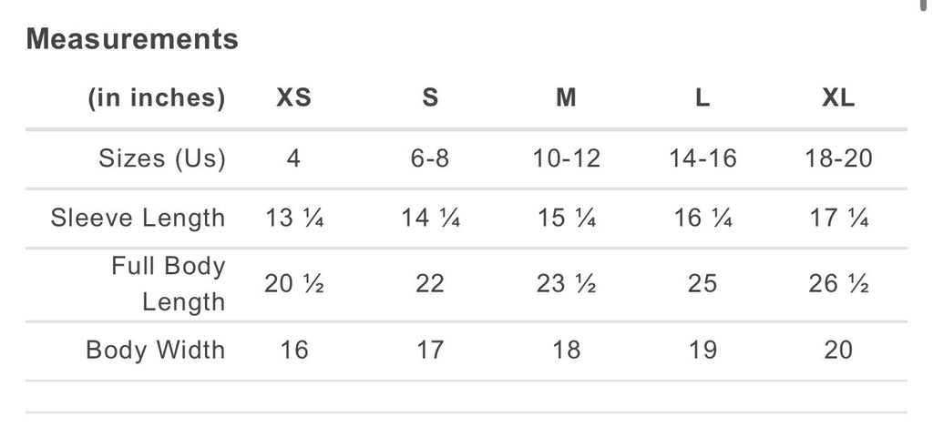The height and width of the screenshot is (427, 933).
Task: Select the XS column header
Action: coord(293,98)
